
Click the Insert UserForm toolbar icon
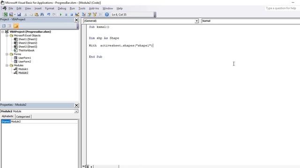(x=11, y=14)
